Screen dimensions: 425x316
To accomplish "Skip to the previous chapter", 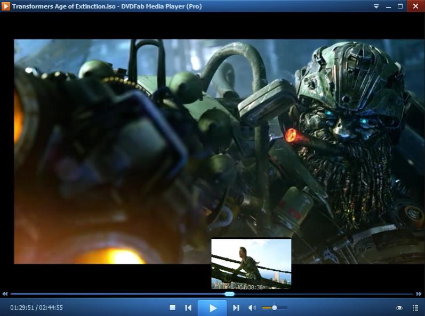I will (188, 307).
